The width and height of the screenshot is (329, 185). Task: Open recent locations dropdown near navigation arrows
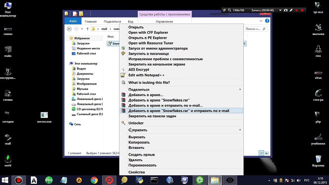click(x=82, y=29)
